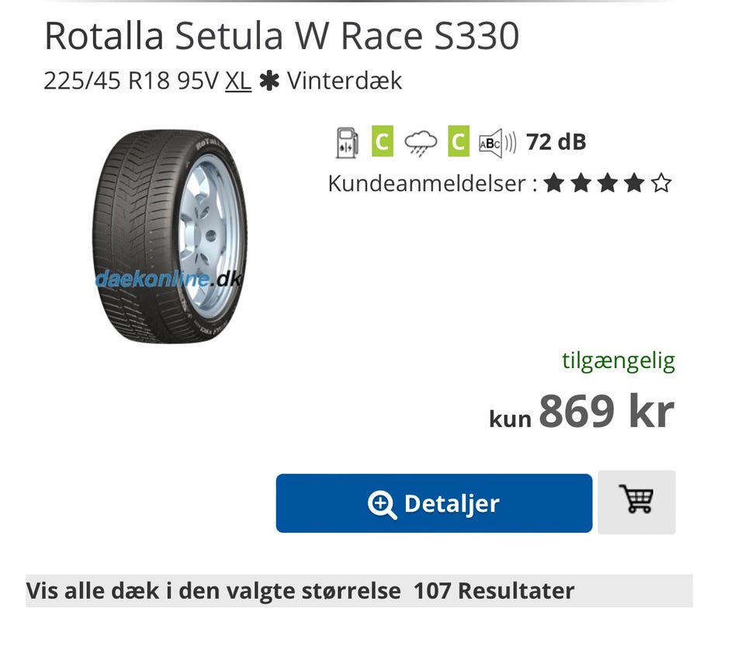Click the first customer review star

[554, 183]
